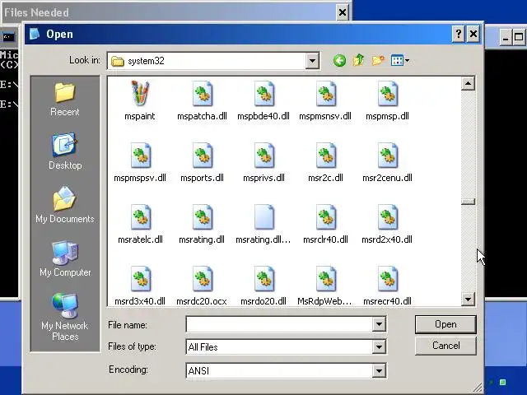Image resolution: width=527 pixels, height=395 pixels.
Task: Select the msrd3x40.dll file
Action: [140, 286]
